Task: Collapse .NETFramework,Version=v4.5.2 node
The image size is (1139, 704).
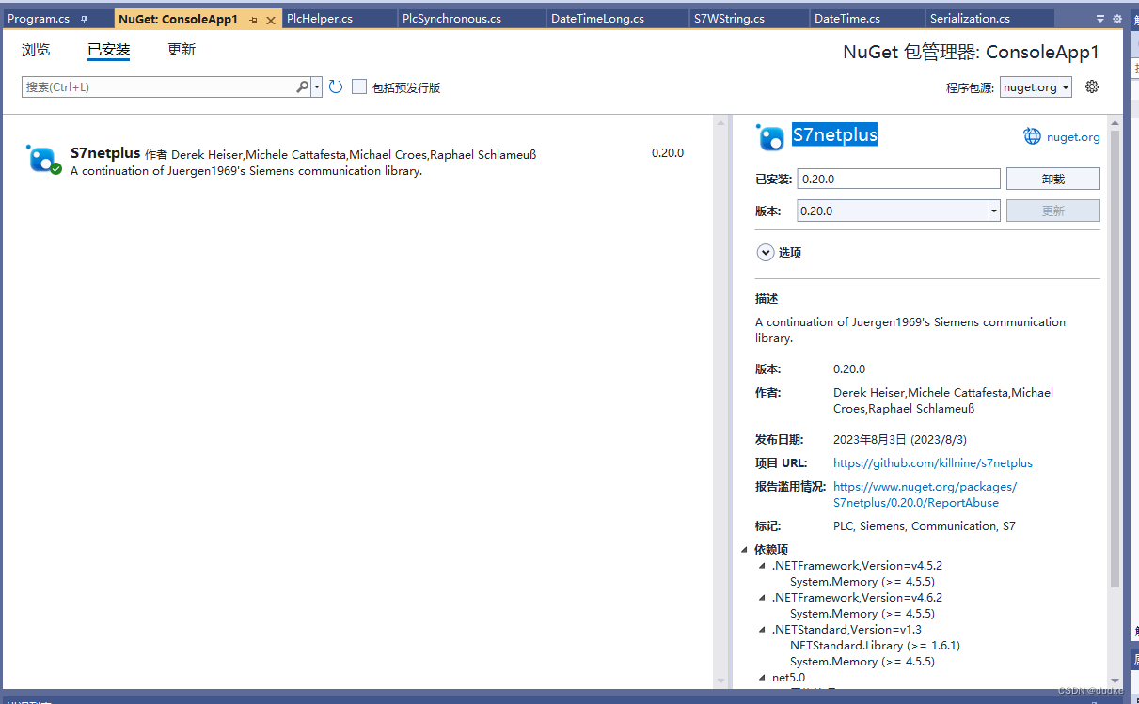Action: pos(763,566)
